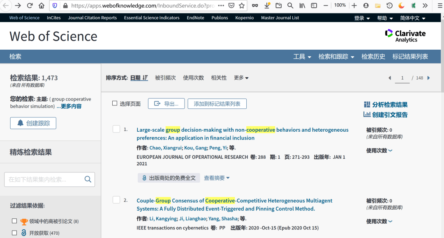Go to the previous results page arrow
This screenshot has width=444, height=238.
pyautogui.click(x=390, y=78)
